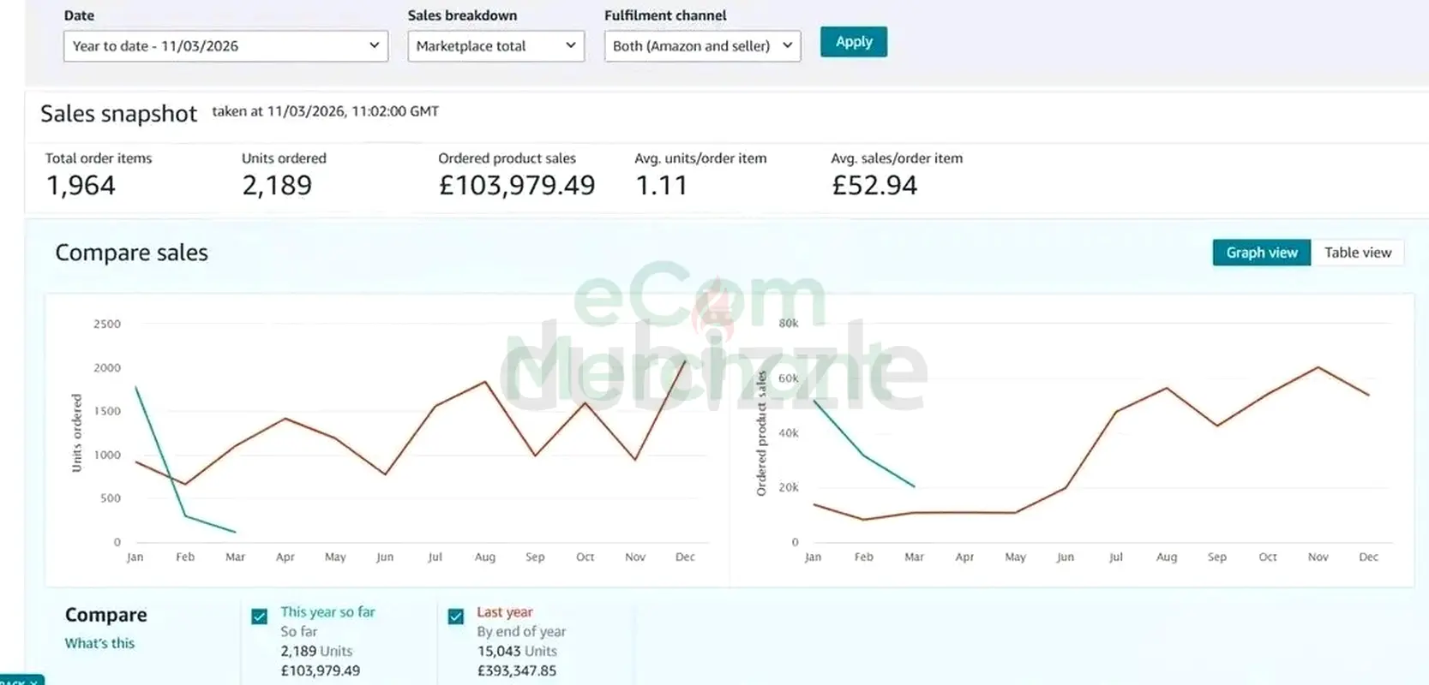
Task: Click the red 'Last year' label text
Action: click(x=504, y=612)
